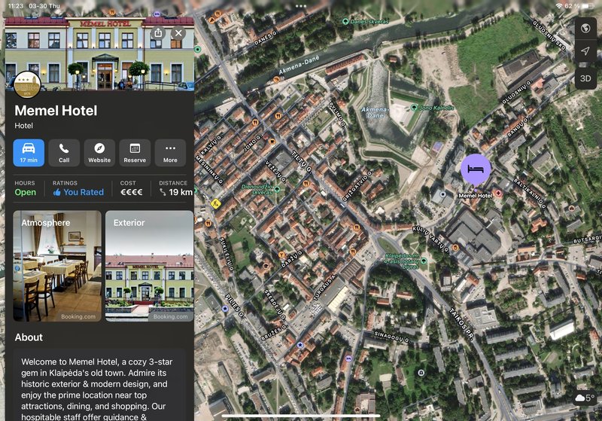Tap the You Rated thumbs-up rating
Screen dimensions: 602x421
78,192
